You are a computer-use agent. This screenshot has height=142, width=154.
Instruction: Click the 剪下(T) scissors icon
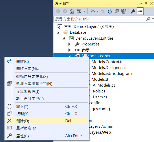[x=9, y=107]
